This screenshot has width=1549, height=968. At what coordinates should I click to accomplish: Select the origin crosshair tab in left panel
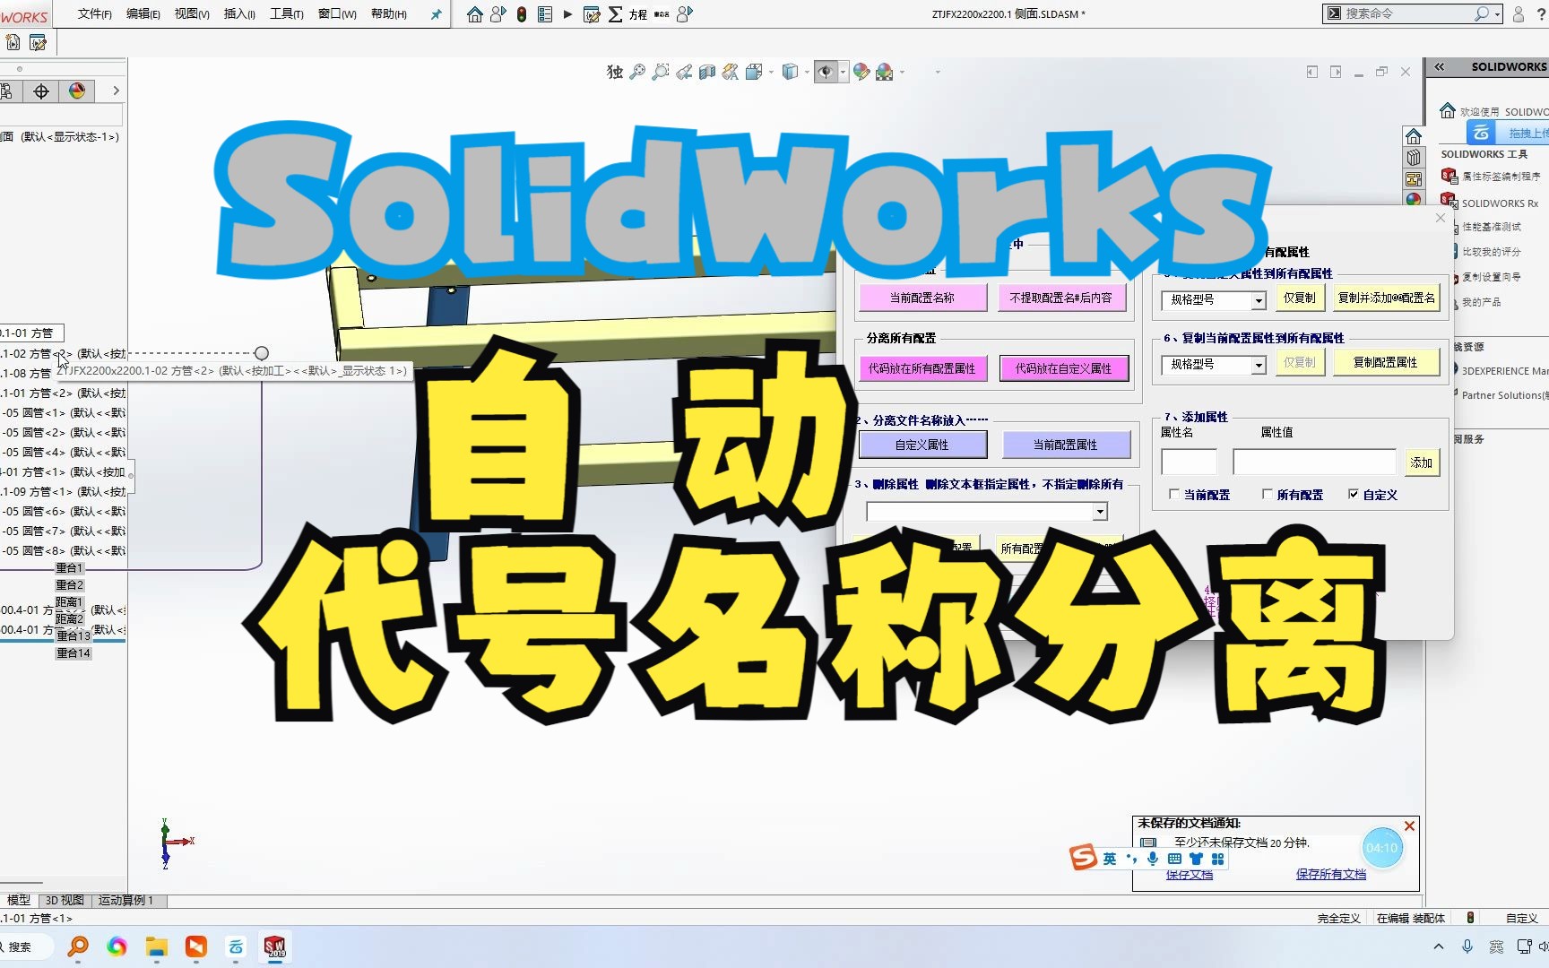(x=41, y=91)
